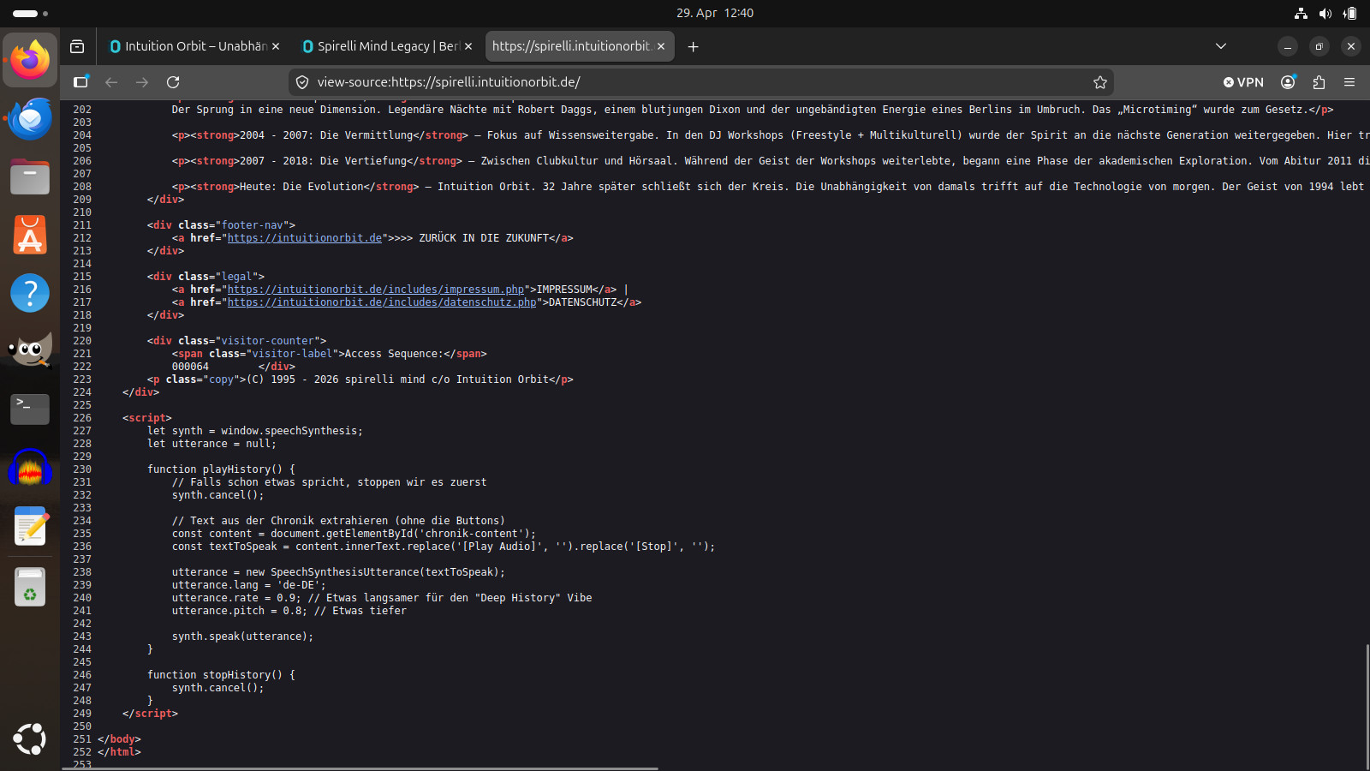Open Firefox from the dock
This screenshot has height=771, width=1370.
[x=30, y=60]
